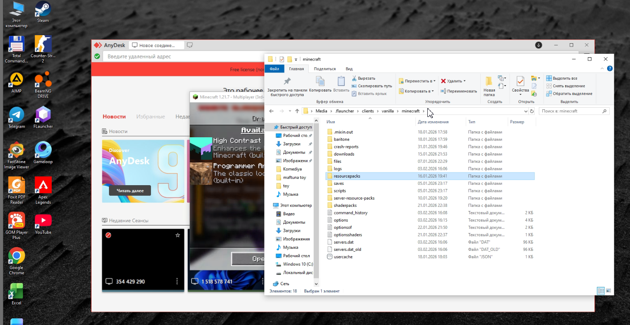The height and width of the screenshot is (325, 630).
Task: Open the Move to dropdown
Action: (417, 81)
